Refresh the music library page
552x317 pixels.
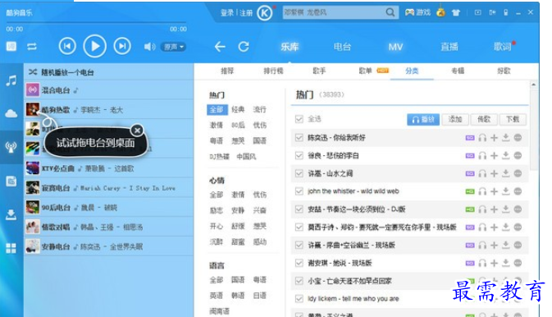244,47
